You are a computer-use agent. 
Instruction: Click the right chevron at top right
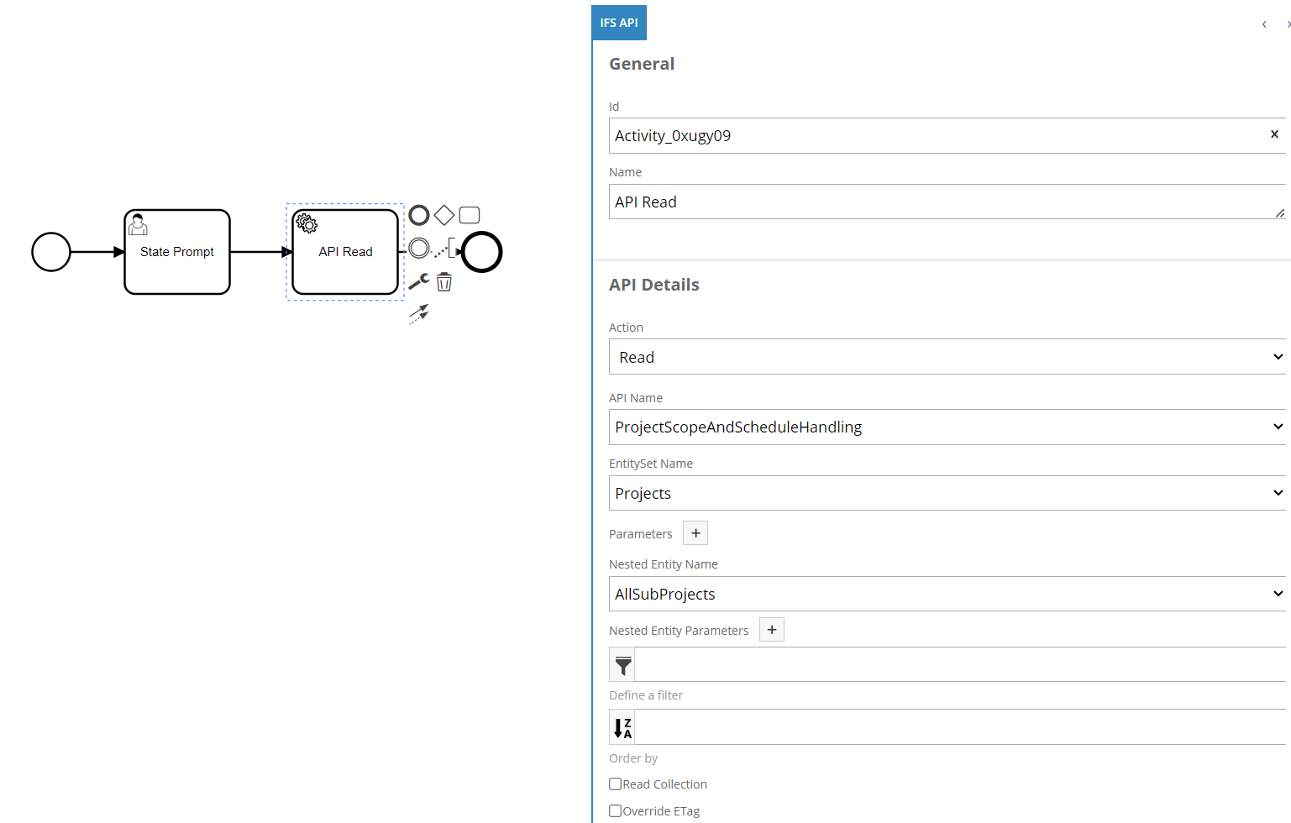[1285, 24]
